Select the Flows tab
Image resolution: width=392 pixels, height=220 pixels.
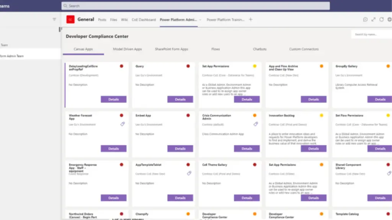(216, 49)
